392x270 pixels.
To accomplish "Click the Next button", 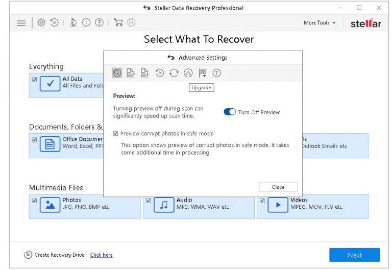I will pos(355,255).
